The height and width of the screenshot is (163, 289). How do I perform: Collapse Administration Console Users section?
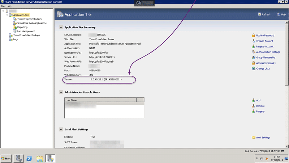pos(61,92)
